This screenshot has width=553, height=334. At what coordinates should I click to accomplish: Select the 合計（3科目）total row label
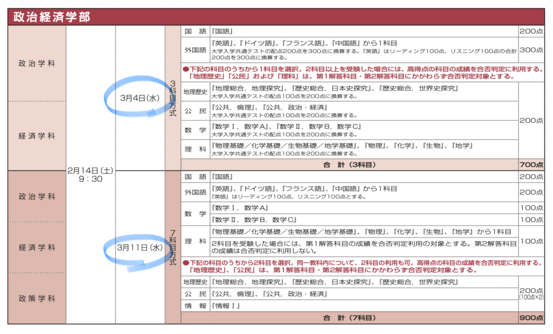(349, 165)
